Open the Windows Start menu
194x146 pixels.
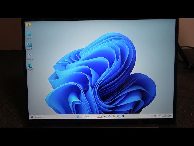[x=78, y=116]
